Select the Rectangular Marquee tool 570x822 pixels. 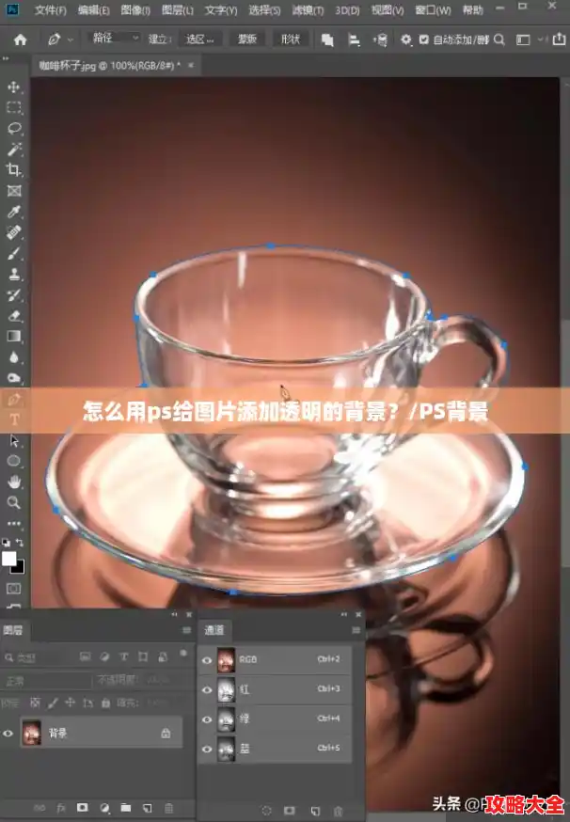coord(14,107)
